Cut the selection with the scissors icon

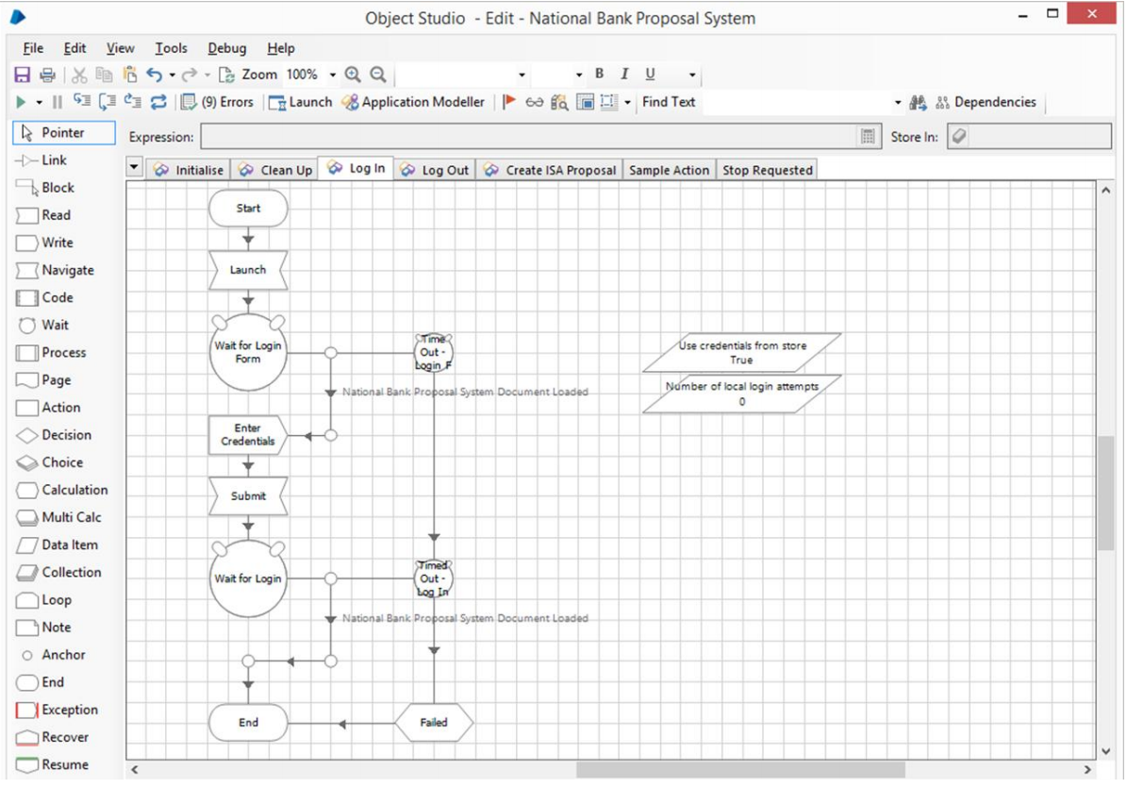(79, 75)
